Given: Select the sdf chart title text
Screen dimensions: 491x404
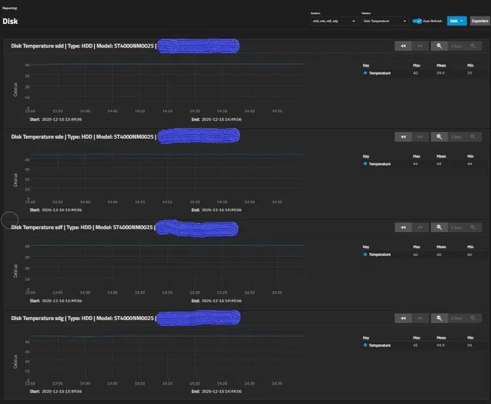Looking at the screenshot, I should tap(83, 228).
